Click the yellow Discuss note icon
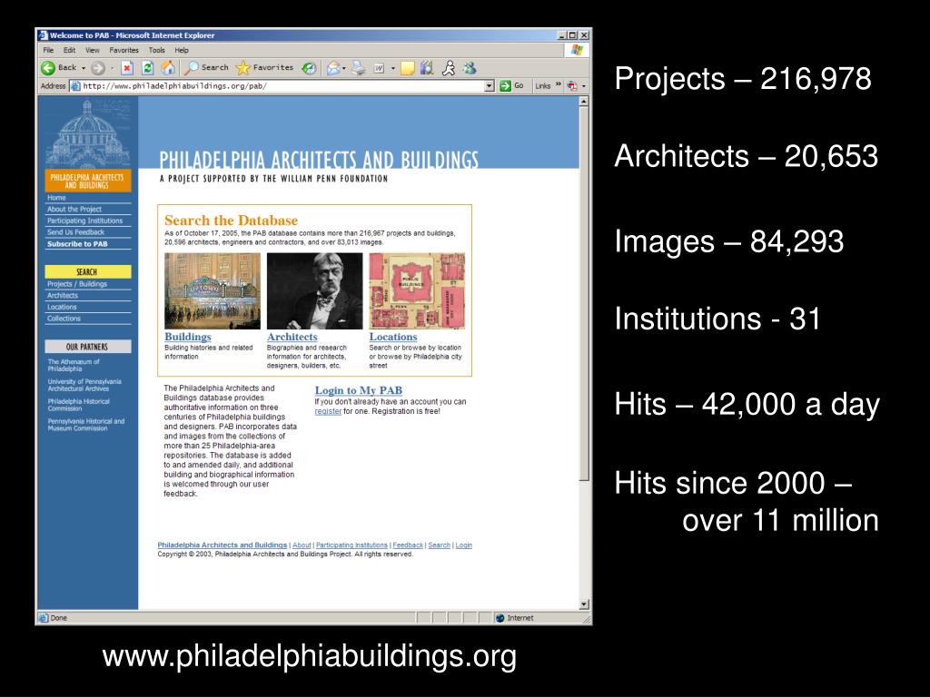Viewport: 930px width, 697px height. tap(407, 68)
